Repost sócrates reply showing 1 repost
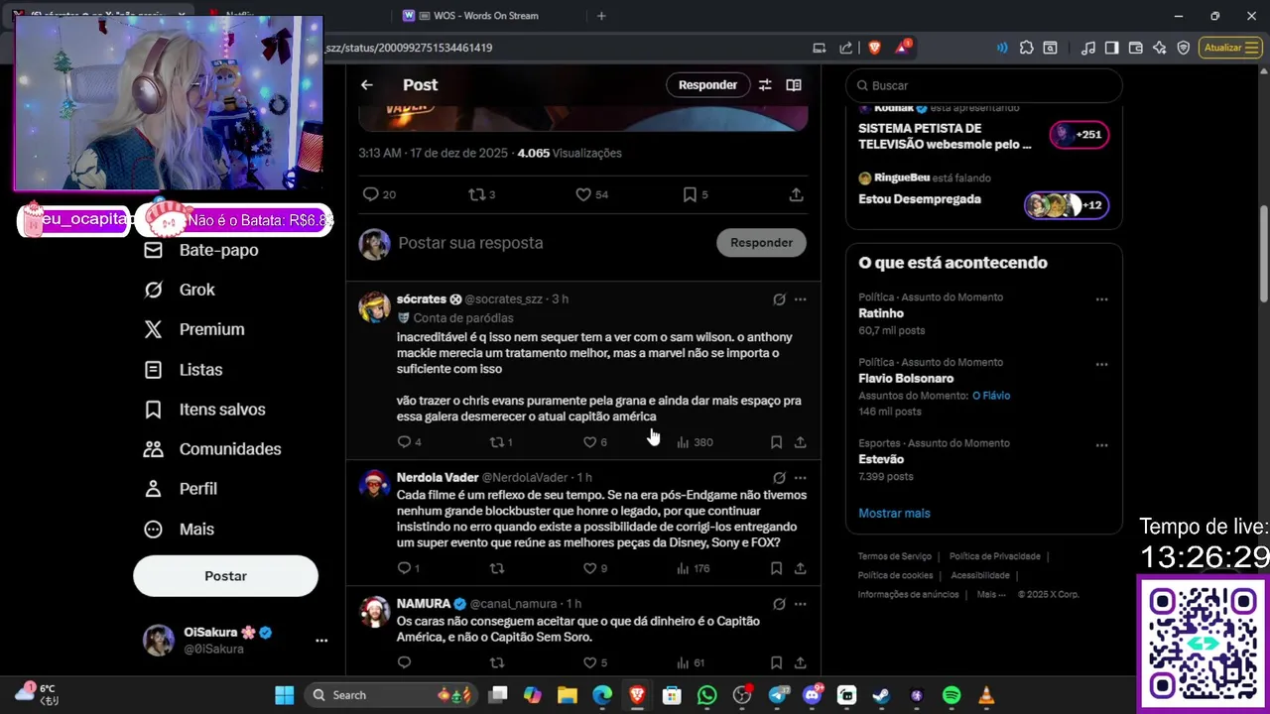The height and width of the screenshot is (714, 1270). [501, 442]
